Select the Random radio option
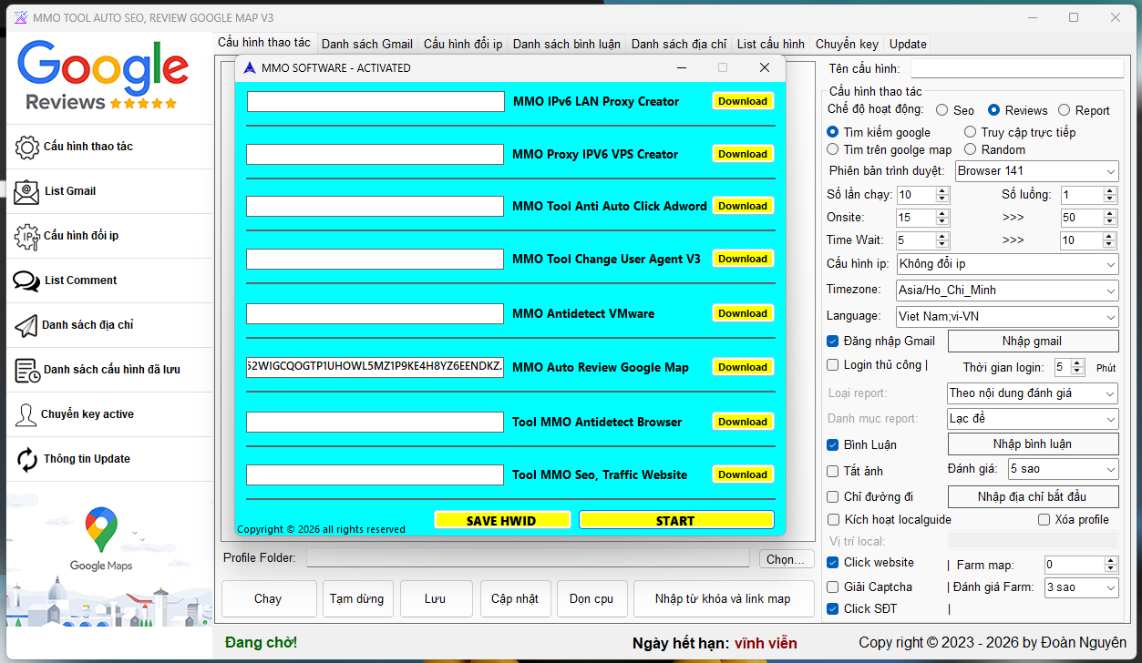Viewport: 1142px width, 663px height. point(971,149)
